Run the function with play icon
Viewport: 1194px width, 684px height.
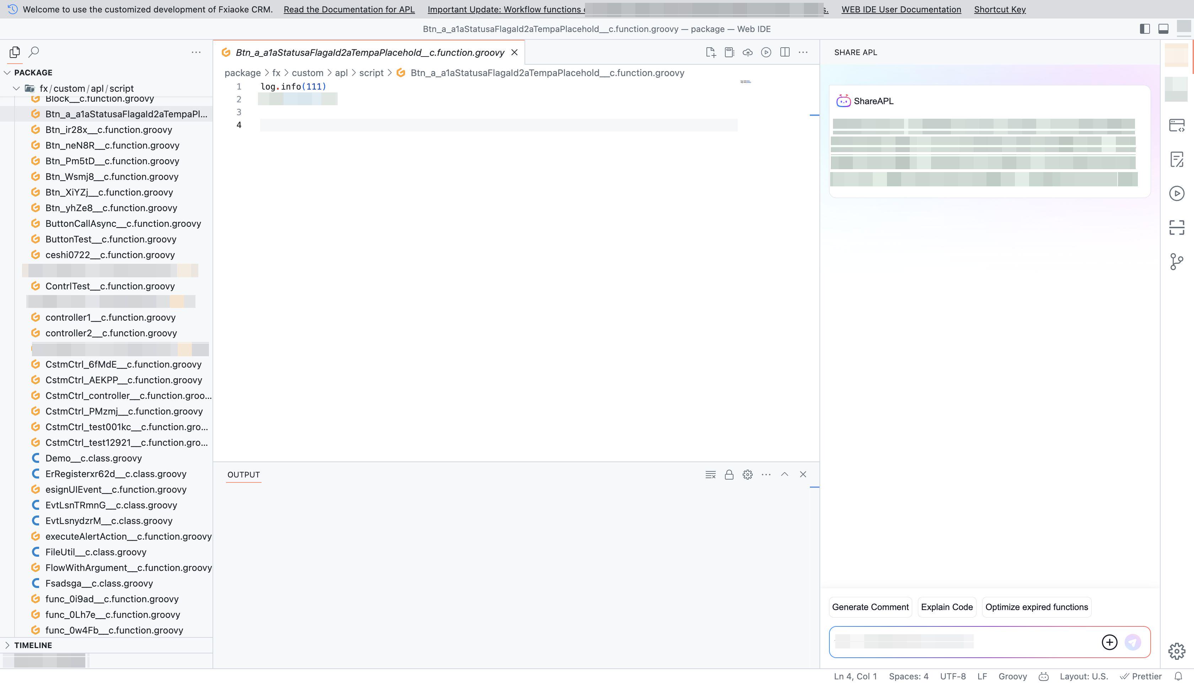click(x=766, y=52)
